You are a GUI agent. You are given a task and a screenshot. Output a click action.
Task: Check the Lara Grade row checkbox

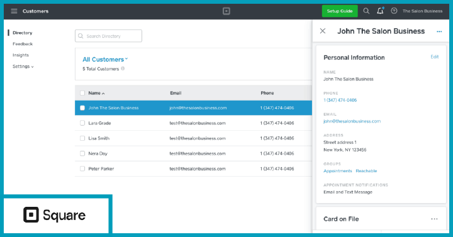point(82,123)
